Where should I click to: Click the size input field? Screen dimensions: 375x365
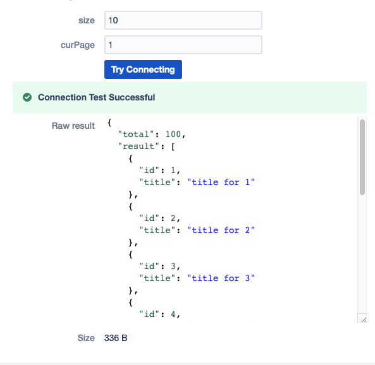tap(183, 20)
